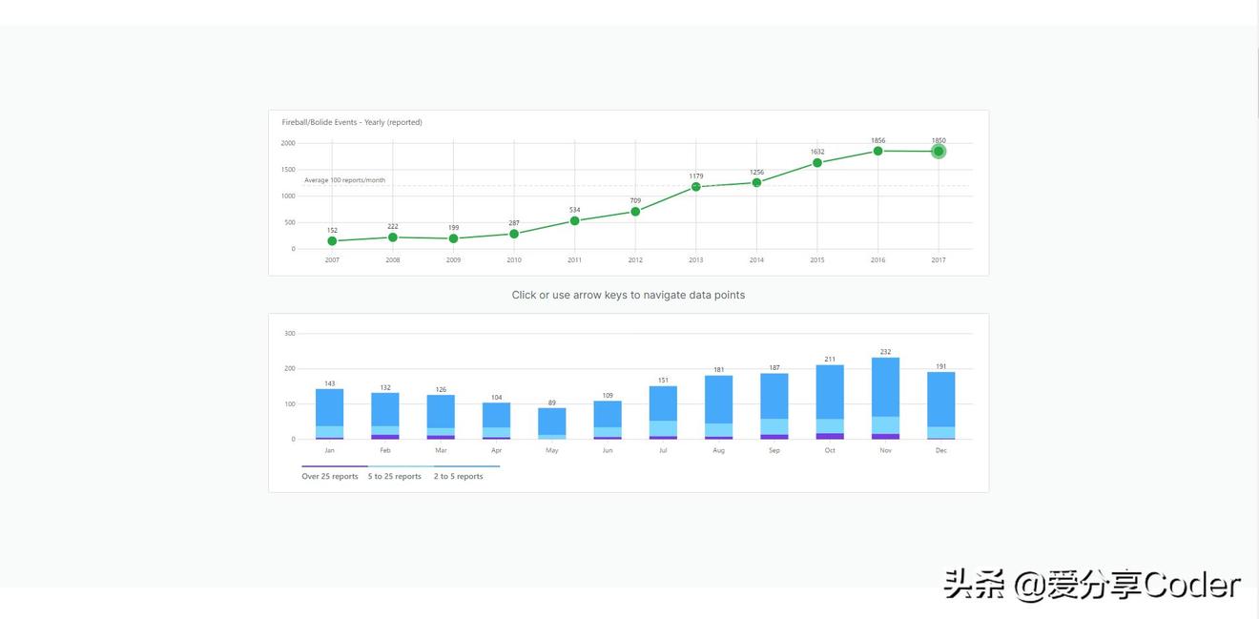Viewport: 1259px width, 619px height.
Task: Select the 2013 data point labeled 1179
Action: click(x=695, y=186)
